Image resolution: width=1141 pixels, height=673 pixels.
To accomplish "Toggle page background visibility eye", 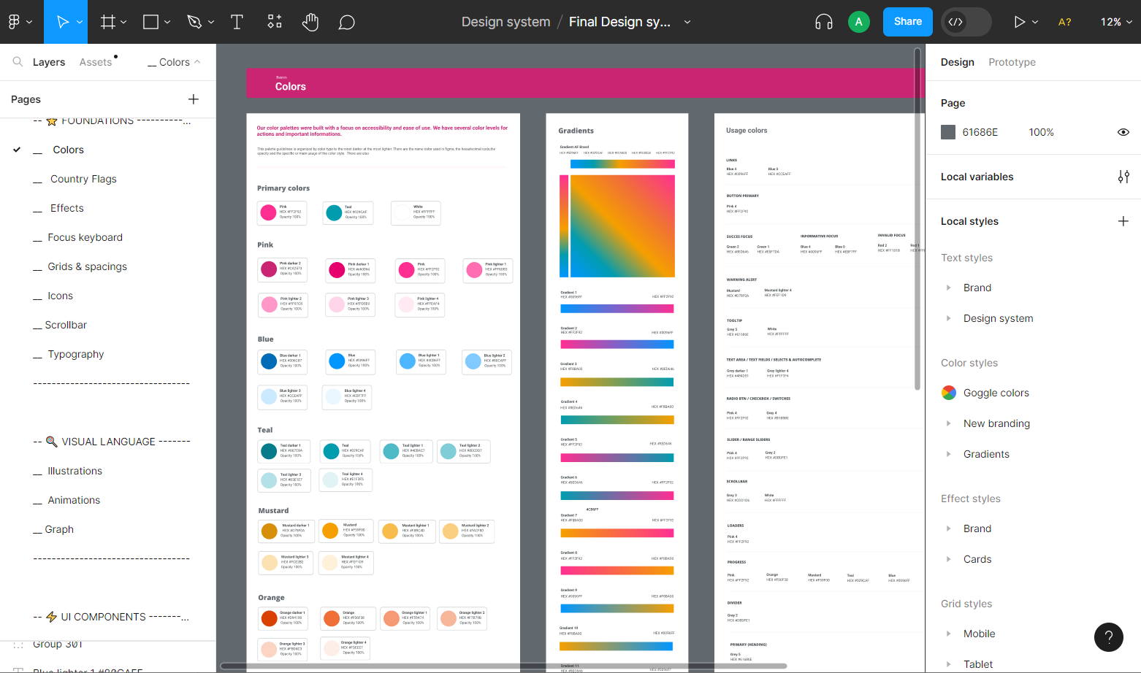I will (1123, 132).
